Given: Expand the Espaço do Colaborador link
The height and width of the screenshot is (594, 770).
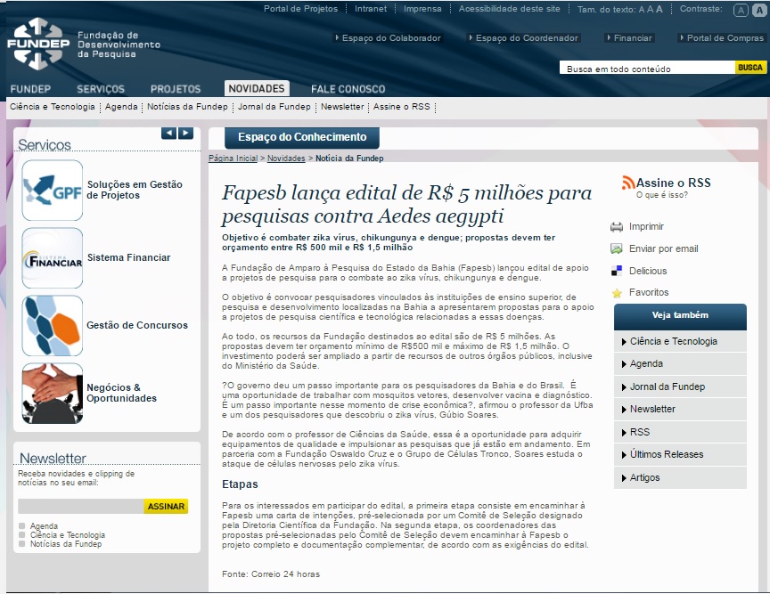Looking at the screenshot, I should coord(388,38).
